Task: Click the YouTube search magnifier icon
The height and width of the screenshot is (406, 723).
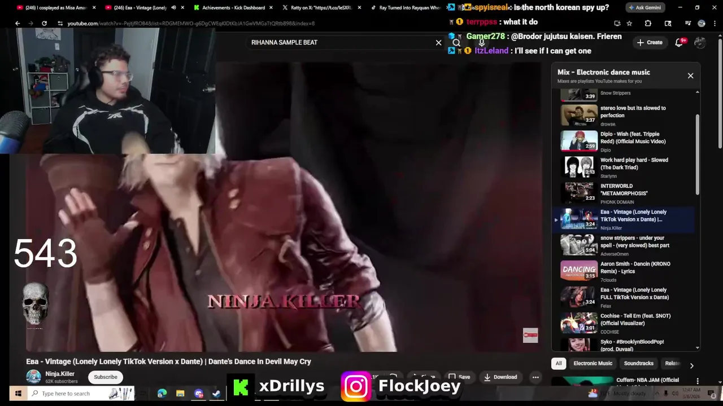Action: 456,42
